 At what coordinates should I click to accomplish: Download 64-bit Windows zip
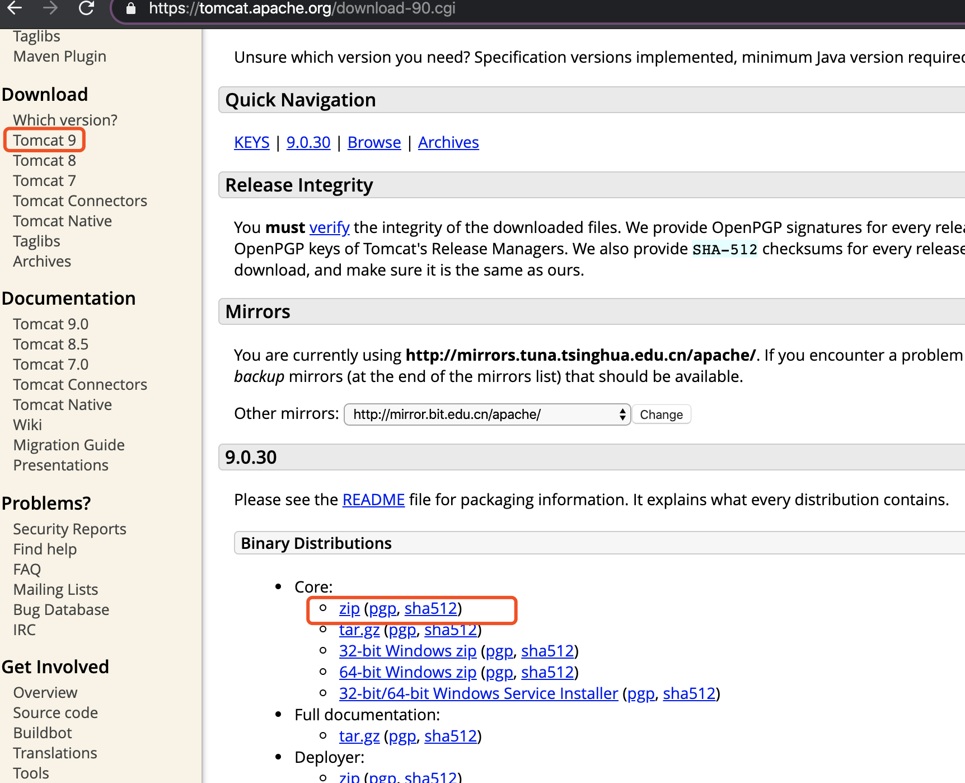click(x=407, y=672)
